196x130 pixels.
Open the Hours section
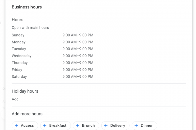point(18,20)
